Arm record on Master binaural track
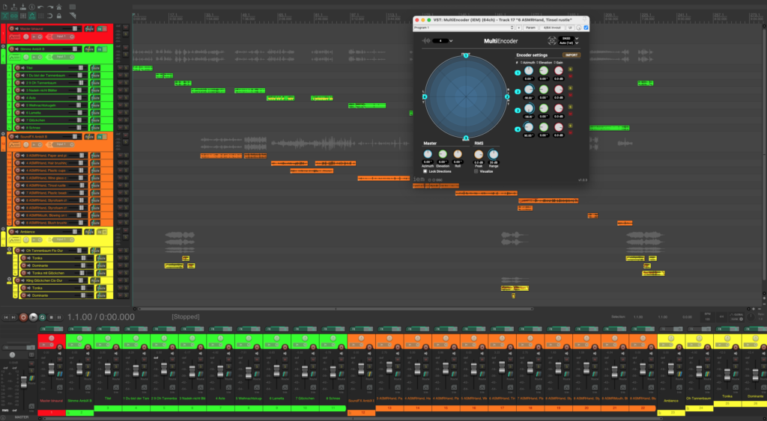The image size is (767, 421). click(x=10, y=28)
